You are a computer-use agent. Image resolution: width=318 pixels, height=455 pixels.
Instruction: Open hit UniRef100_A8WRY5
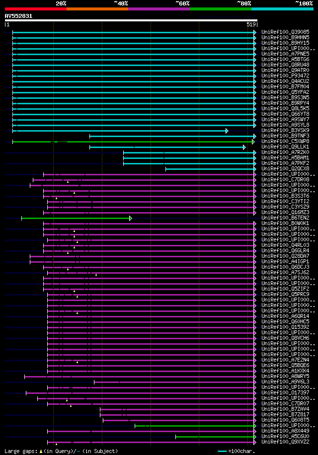click(x=285, y=377)
